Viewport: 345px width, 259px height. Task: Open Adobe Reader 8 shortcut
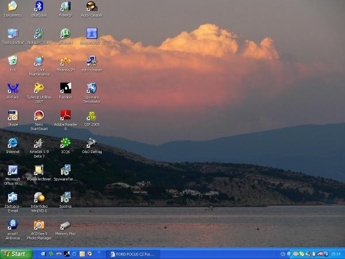pos(66,116)
